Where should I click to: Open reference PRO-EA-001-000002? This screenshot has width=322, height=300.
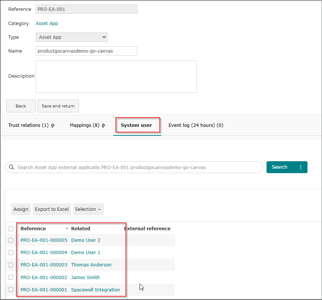(44, 277)
